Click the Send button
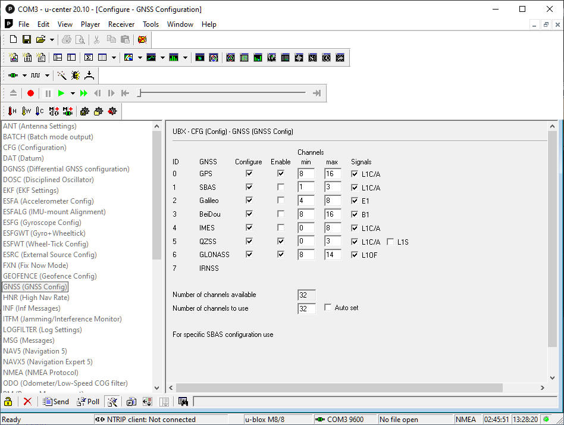The height and width of the screenshot is (425, 564). (x=56, y=402)
